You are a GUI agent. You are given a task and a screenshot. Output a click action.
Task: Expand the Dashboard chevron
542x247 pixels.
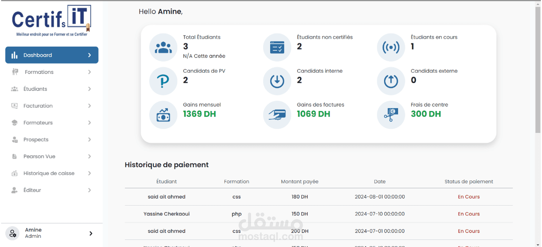tap(89, 55)
